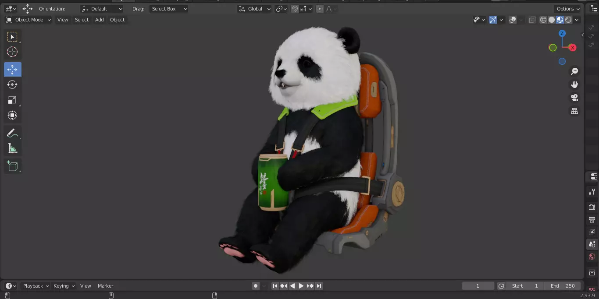Toggle the camera view button

(x=574, y=98)
